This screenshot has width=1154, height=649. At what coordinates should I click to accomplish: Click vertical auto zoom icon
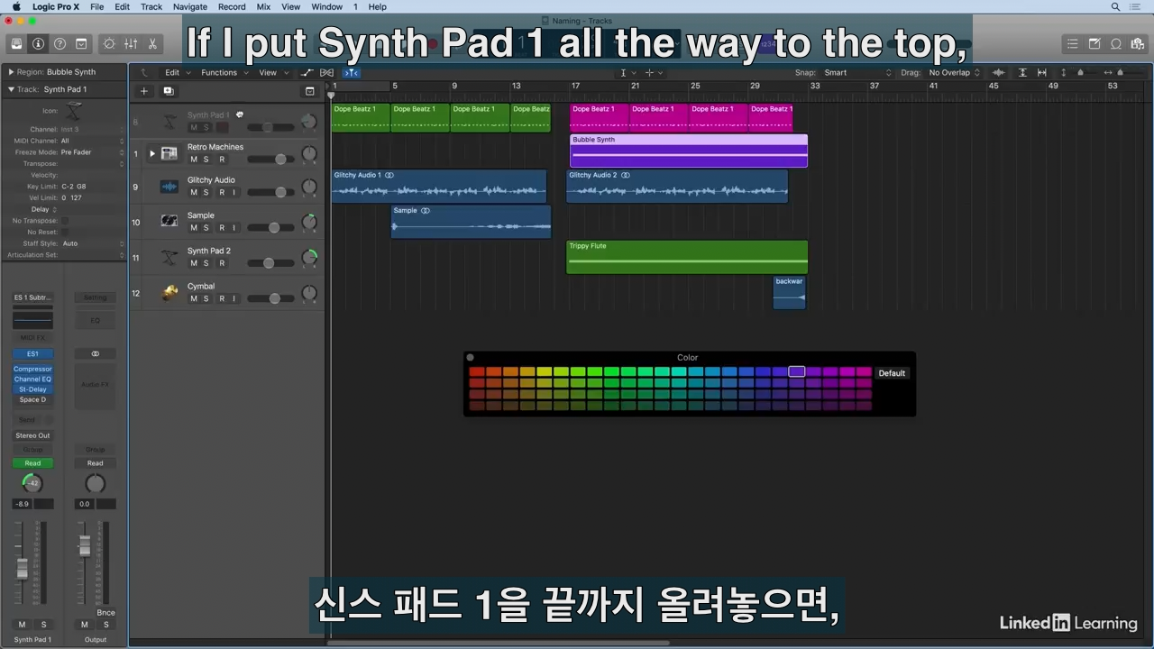tap(1021, 72)
